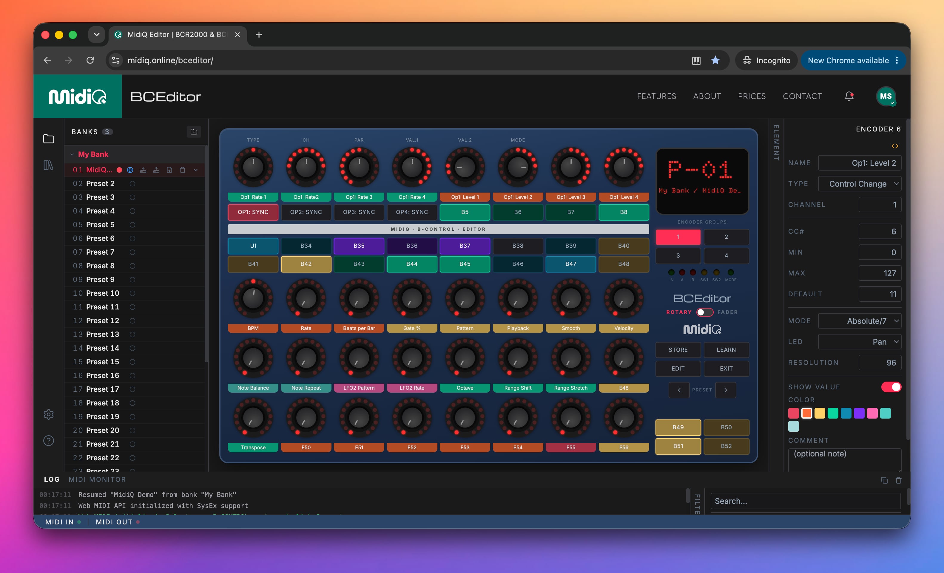
Task: Select the Preset 2 radio circle
Action: 132,184
